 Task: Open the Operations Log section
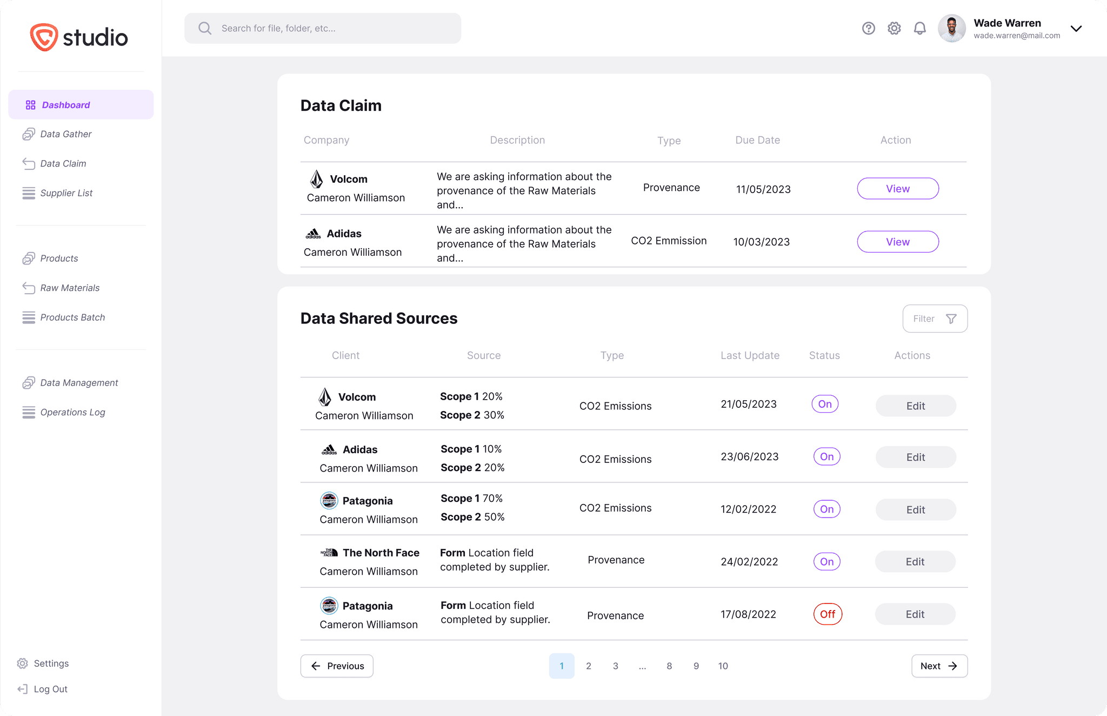pos(73,412)
